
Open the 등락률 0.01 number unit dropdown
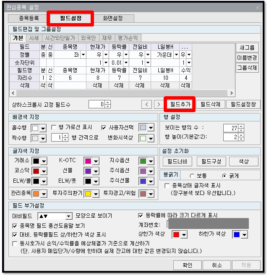coord(126,63)
